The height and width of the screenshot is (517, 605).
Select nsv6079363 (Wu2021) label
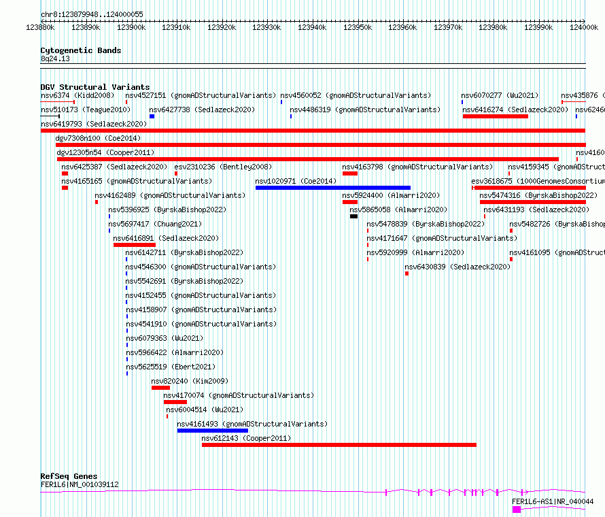coord(165,338)
